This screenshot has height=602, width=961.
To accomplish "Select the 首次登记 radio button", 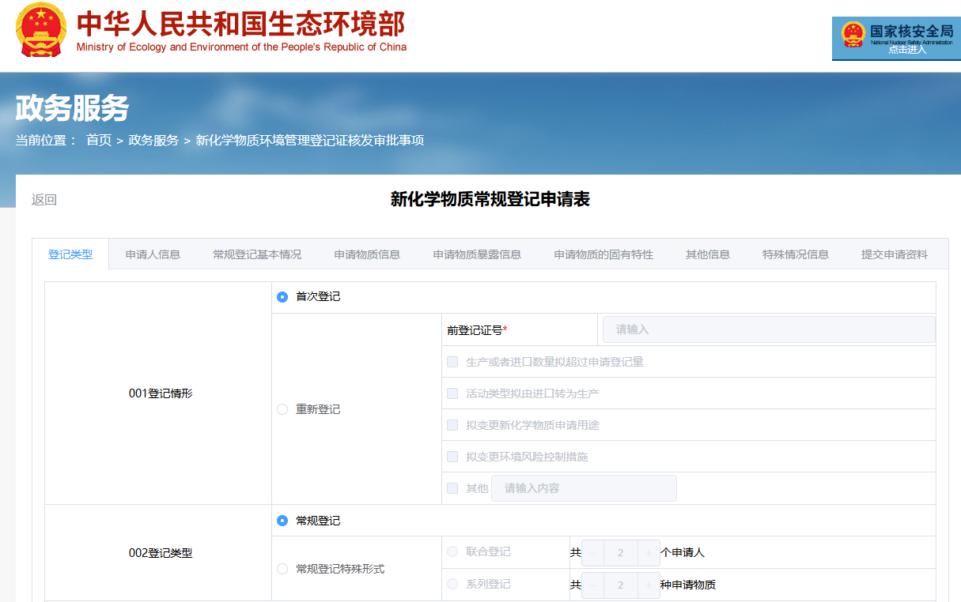I will [282, 297].
